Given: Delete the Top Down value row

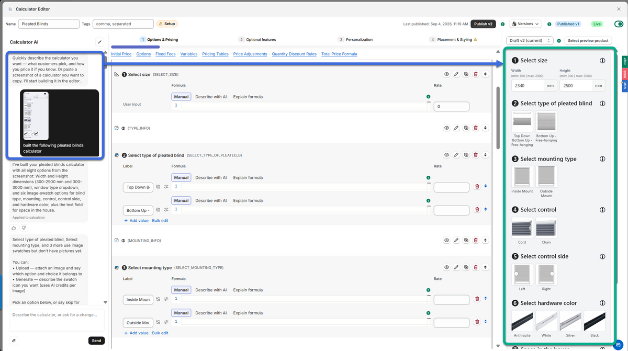Looking at the screenshot, I should tap(477, 186).
